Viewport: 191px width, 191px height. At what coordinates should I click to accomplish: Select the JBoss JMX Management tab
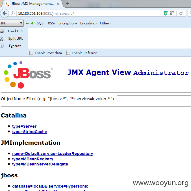(x=32, y=4)
